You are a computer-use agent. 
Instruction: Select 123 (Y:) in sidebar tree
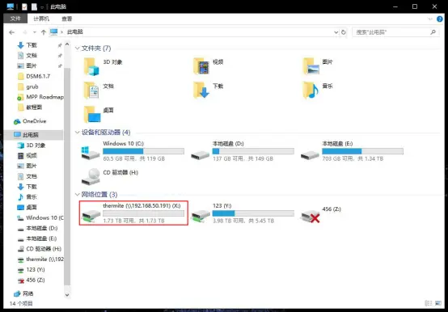[x=32, y=269]
